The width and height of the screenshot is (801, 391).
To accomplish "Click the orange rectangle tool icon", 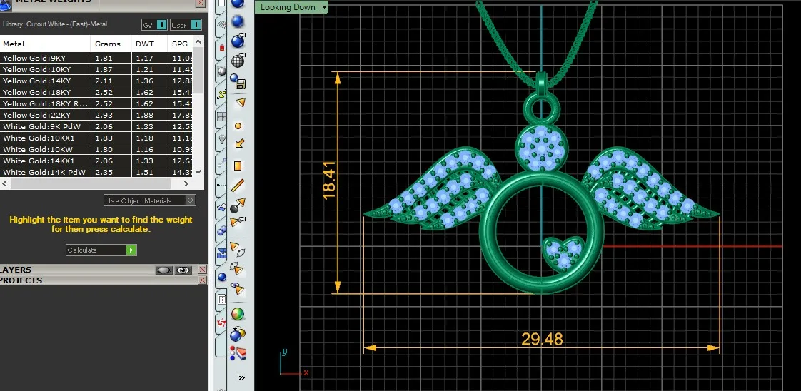I will [238, 166].
